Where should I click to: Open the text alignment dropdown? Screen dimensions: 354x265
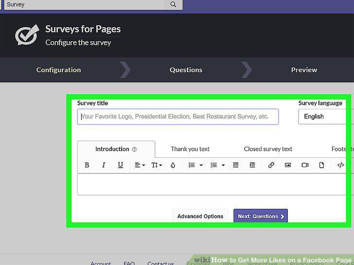point(140,165)
